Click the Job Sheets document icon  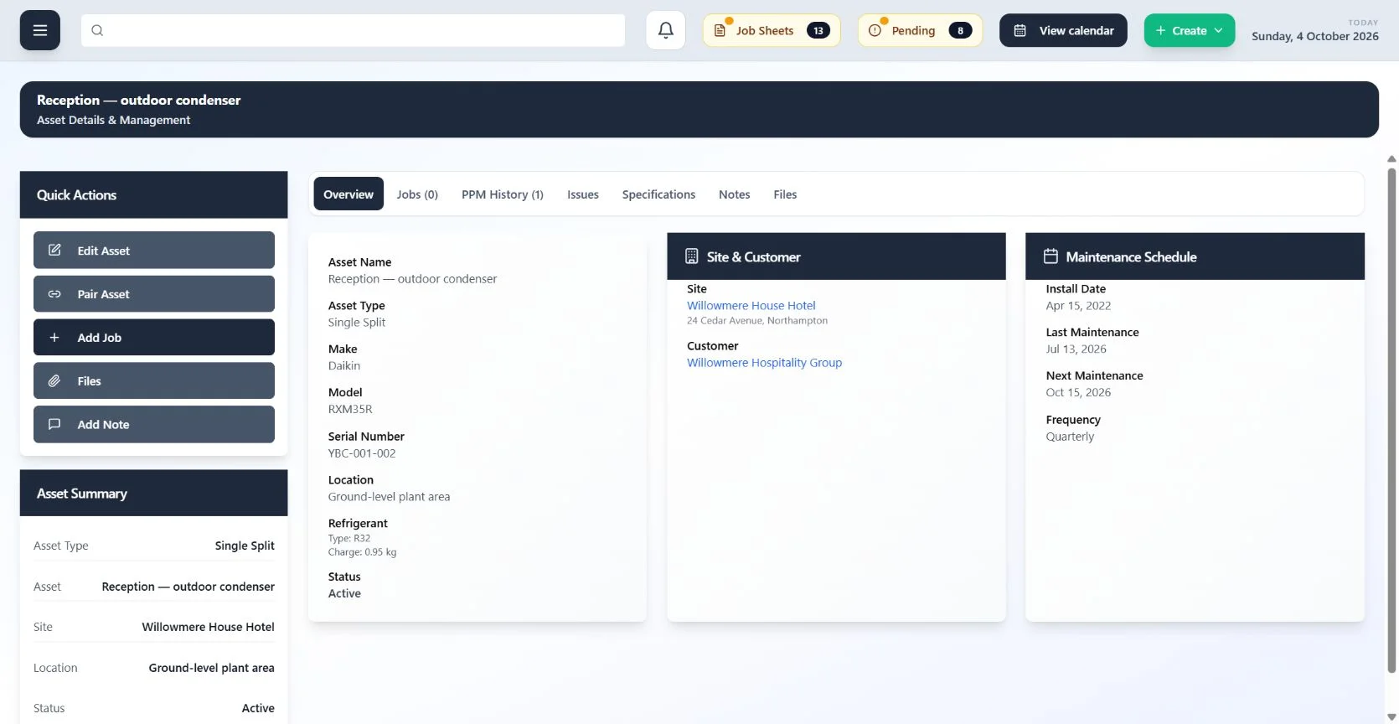click(720, 31)
